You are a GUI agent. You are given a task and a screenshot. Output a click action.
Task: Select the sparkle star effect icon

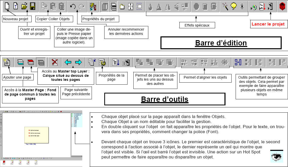click(x=242, y=6)
